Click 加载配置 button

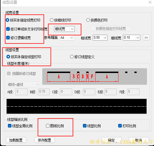click(x=16, y=140)
